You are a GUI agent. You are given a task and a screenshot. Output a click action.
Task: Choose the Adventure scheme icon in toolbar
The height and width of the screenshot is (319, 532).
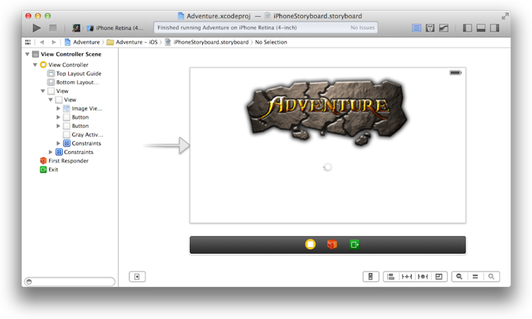(77, 28)
